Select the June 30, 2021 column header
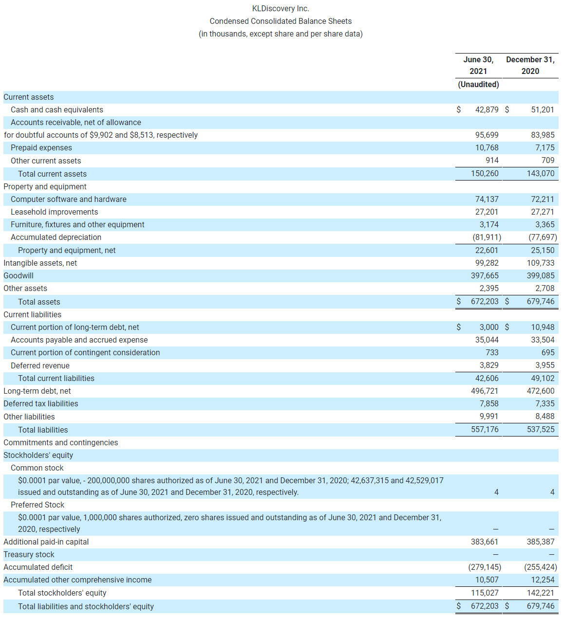This screenshot has width=562, height=618. click(x=478, y=65)
